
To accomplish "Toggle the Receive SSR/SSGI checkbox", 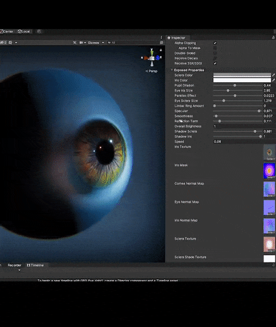I will coord(215,63).
